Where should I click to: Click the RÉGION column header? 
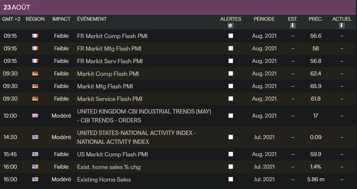[x=35, y=19]
